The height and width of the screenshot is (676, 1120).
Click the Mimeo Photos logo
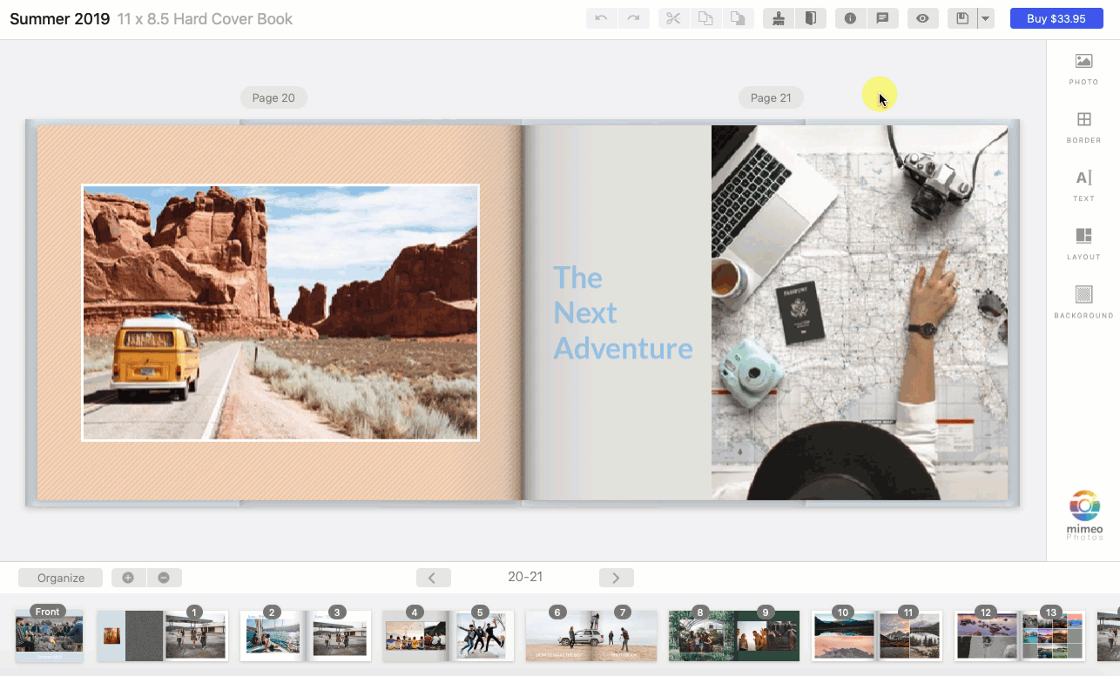[1083, 513]
